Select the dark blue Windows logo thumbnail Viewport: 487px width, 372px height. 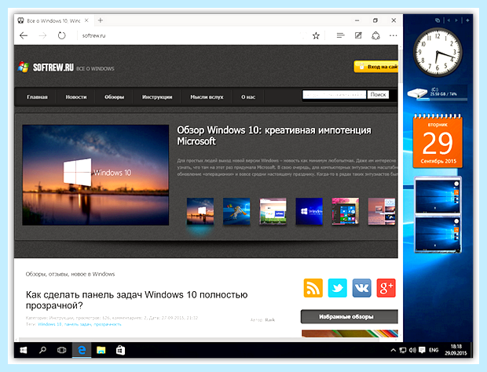(309, 211)
